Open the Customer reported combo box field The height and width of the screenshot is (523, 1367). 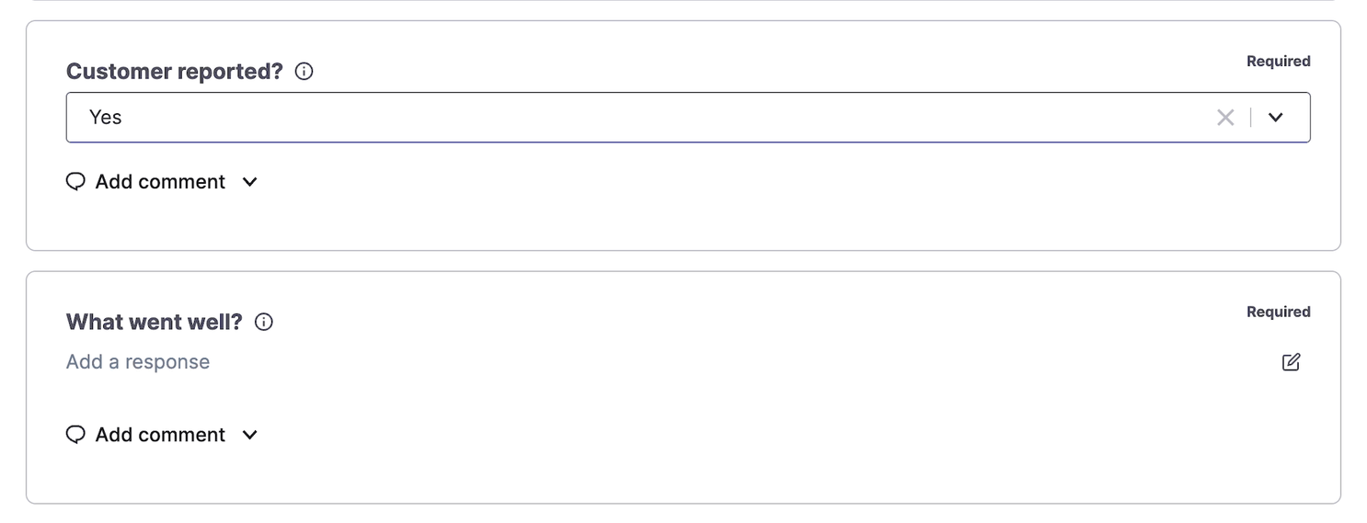pos(688,118)
